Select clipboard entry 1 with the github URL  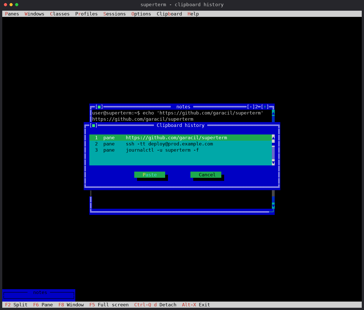coord(181,138)
